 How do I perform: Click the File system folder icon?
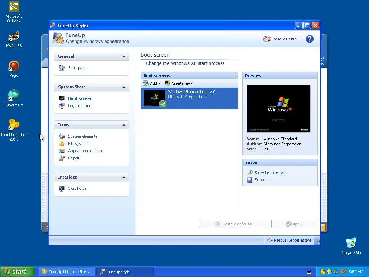click(x=62, y=144)
